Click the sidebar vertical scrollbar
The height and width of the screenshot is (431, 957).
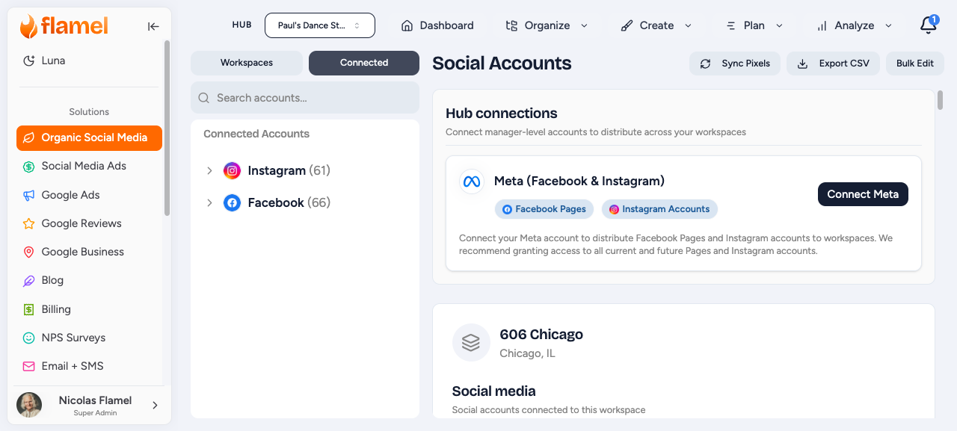(167, 128)
